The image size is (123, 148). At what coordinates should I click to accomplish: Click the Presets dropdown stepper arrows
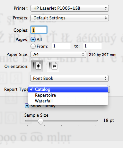106,18
